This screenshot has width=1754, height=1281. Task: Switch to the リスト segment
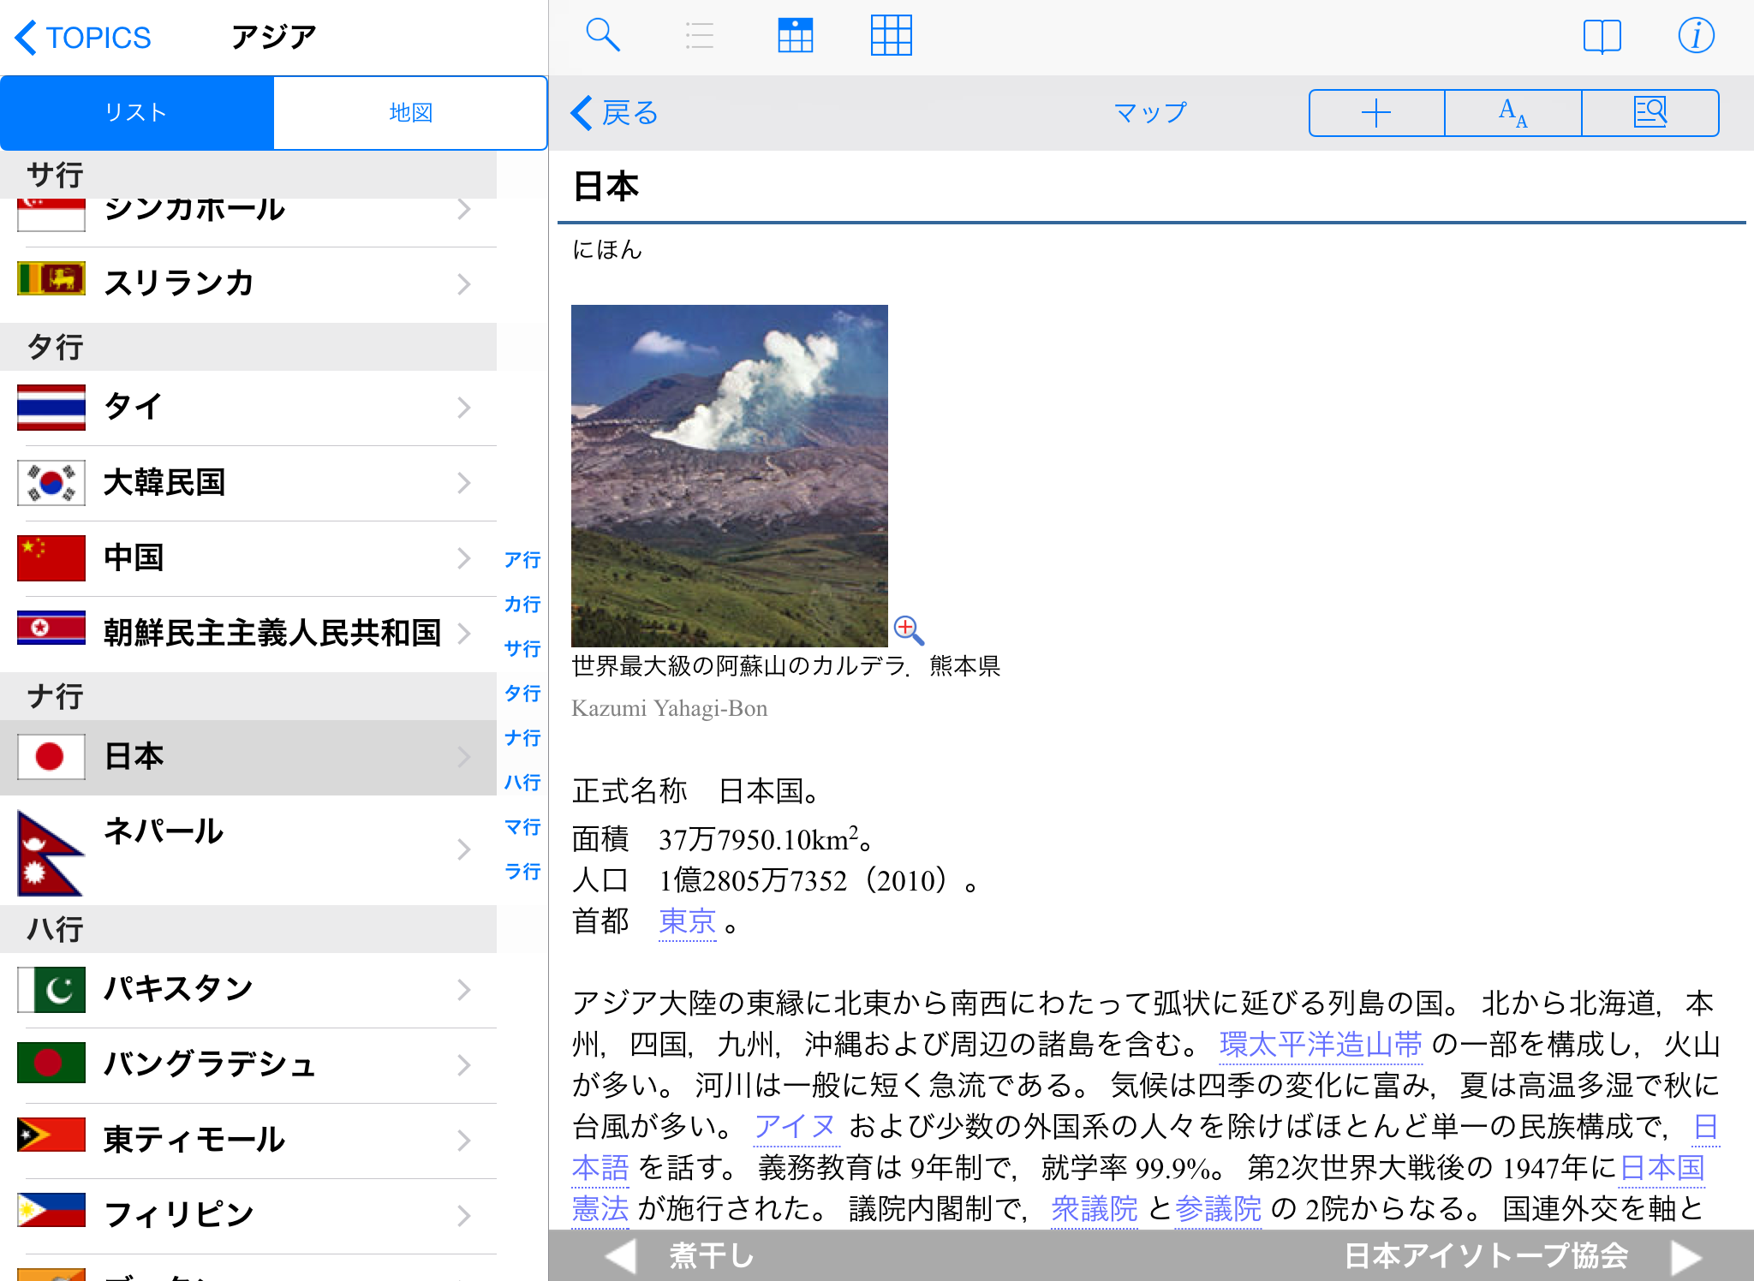(x=137, y=113)
